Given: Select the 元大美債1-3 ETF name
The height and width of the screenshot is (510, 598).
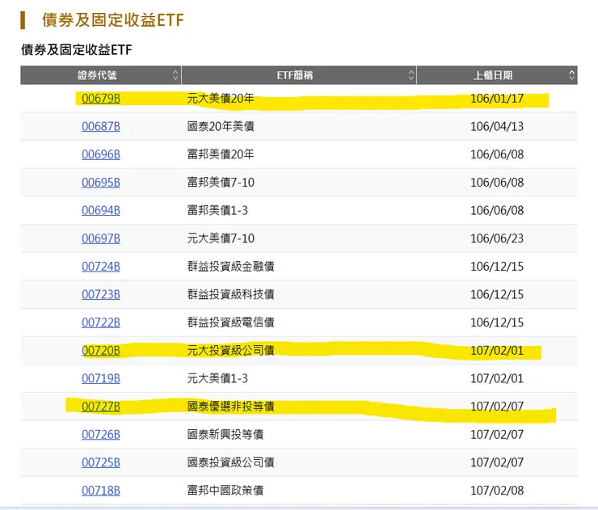Looking at the screenshot, I should point(217,378).
